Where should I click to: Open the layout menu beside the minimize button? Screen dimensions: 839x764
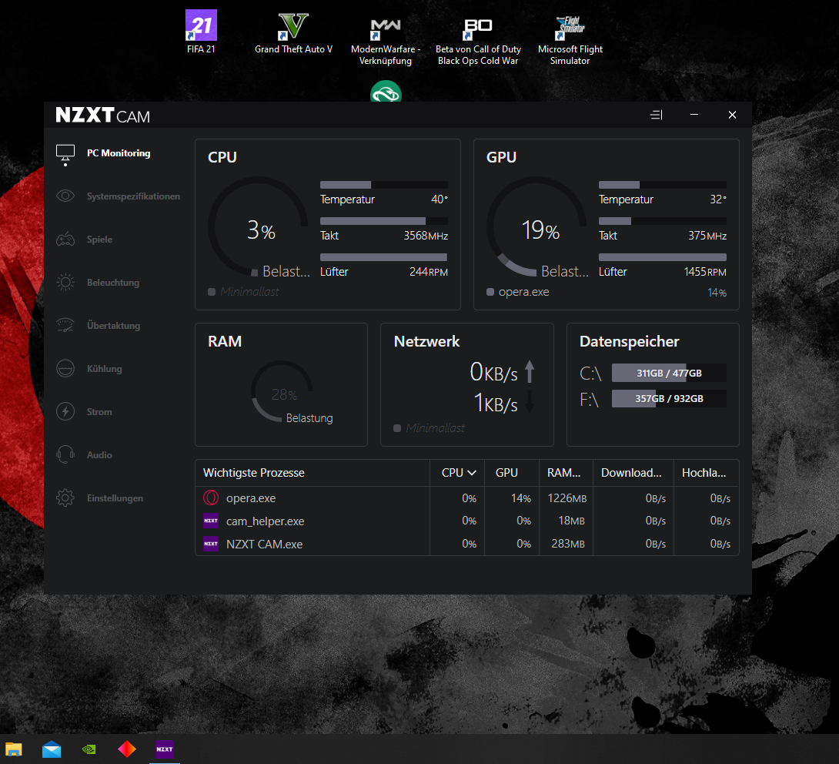(x=656, y=114)
